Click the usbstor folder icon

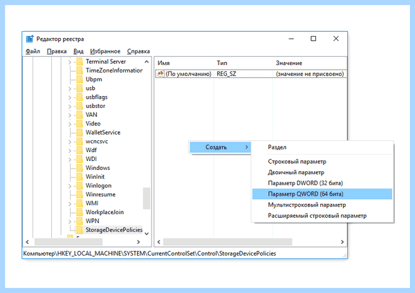(x=80, y=106)
